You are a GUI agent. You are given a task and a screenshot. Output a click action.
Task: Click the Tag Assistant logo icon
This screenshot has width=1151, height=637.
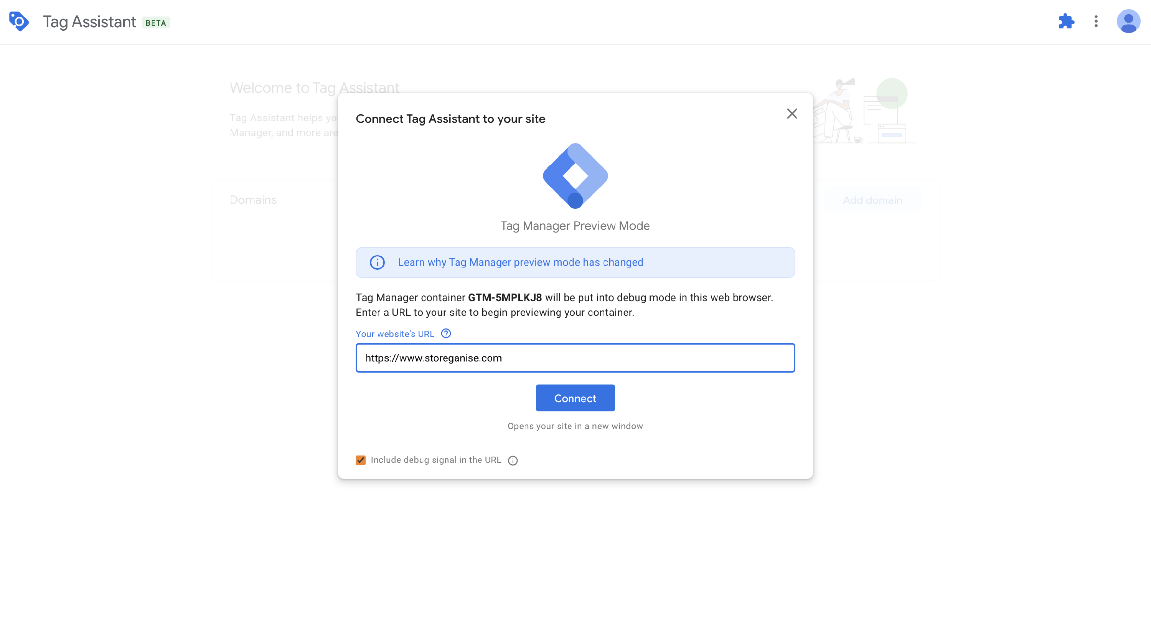(19, 21)
